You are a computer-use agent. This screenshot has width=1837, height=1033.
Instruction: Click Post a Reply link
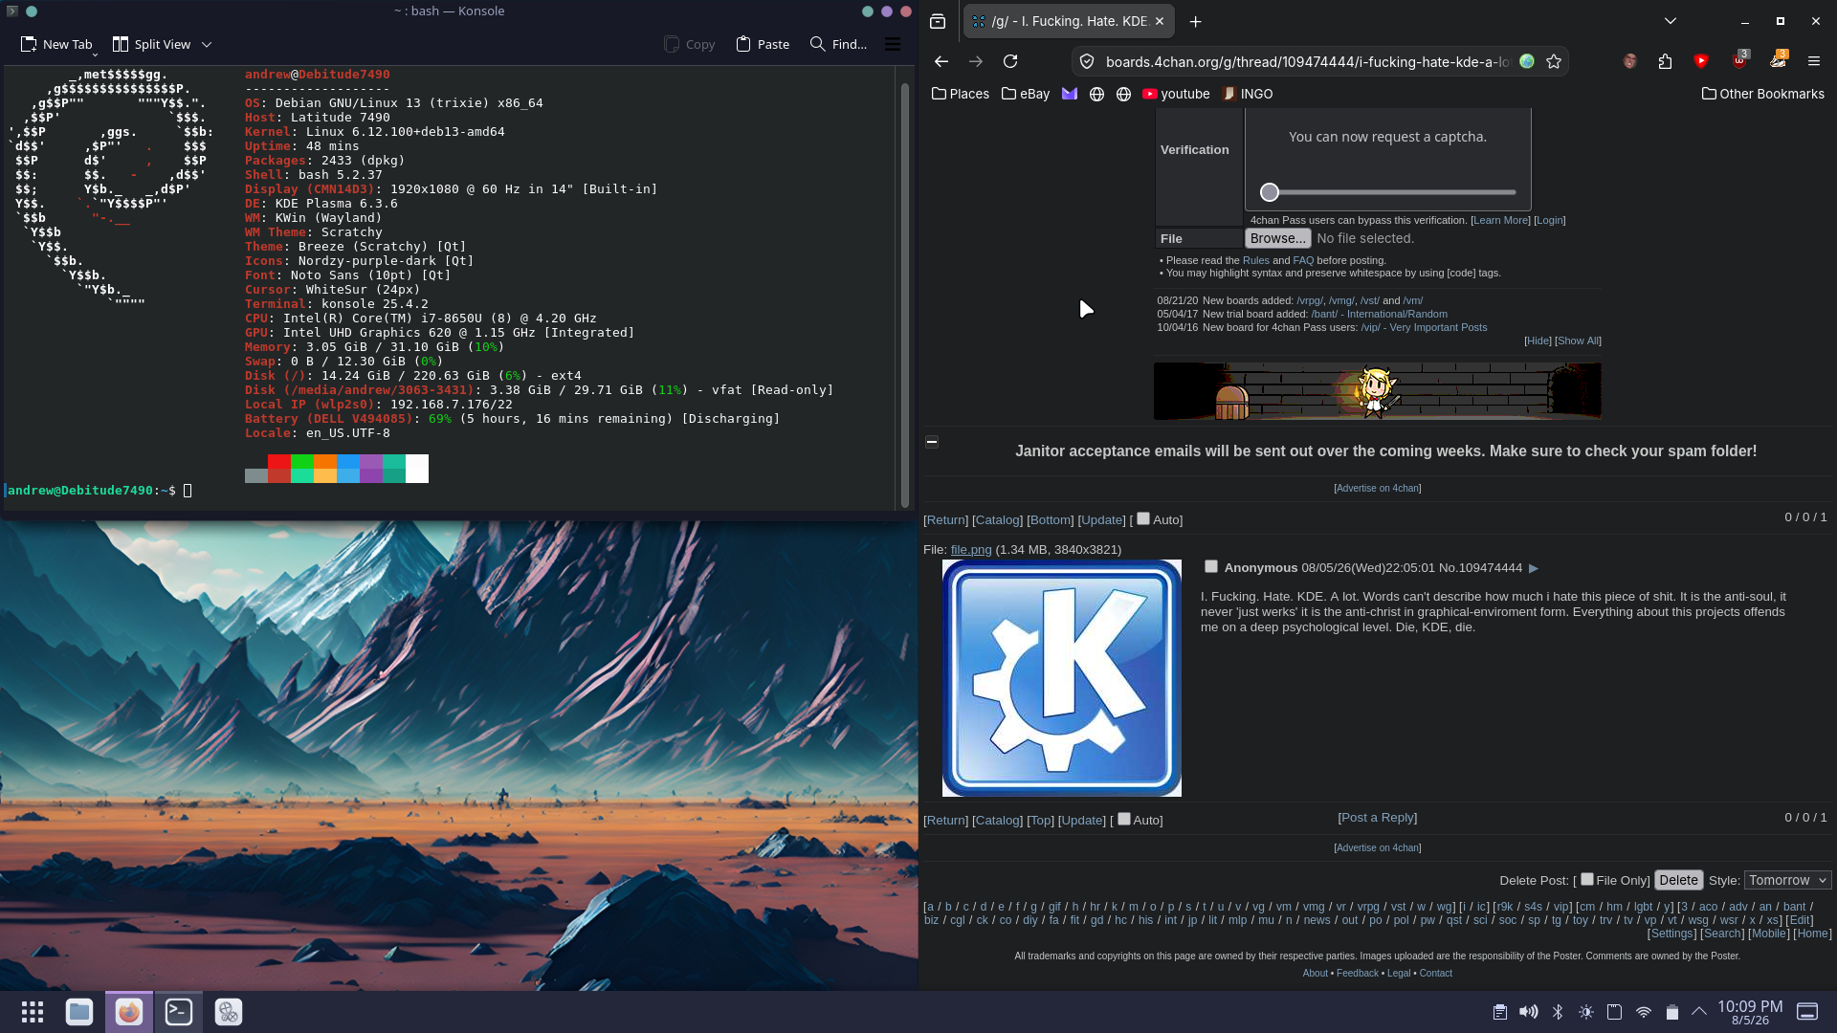click(x=1378, y=818)
